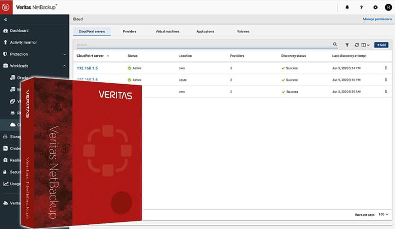Click the Resiliency icon in sidebar
The width and height of the screenshot is (395, 229).
5,160
